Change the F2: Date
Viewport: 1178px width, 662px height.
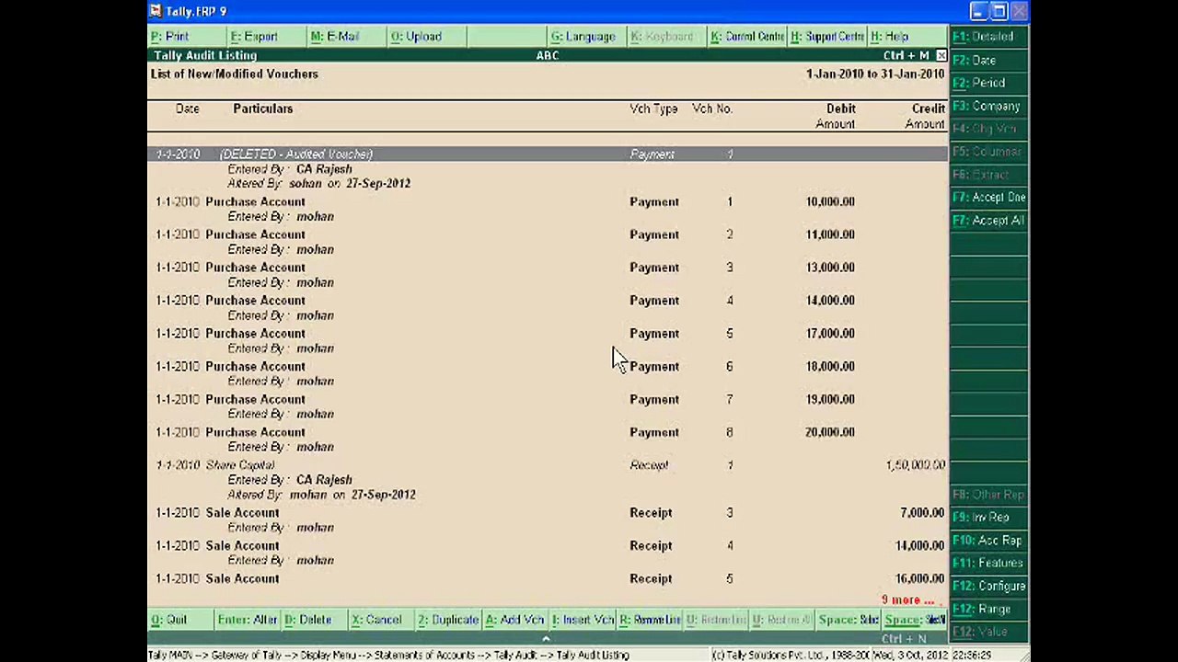pos(989,61)
